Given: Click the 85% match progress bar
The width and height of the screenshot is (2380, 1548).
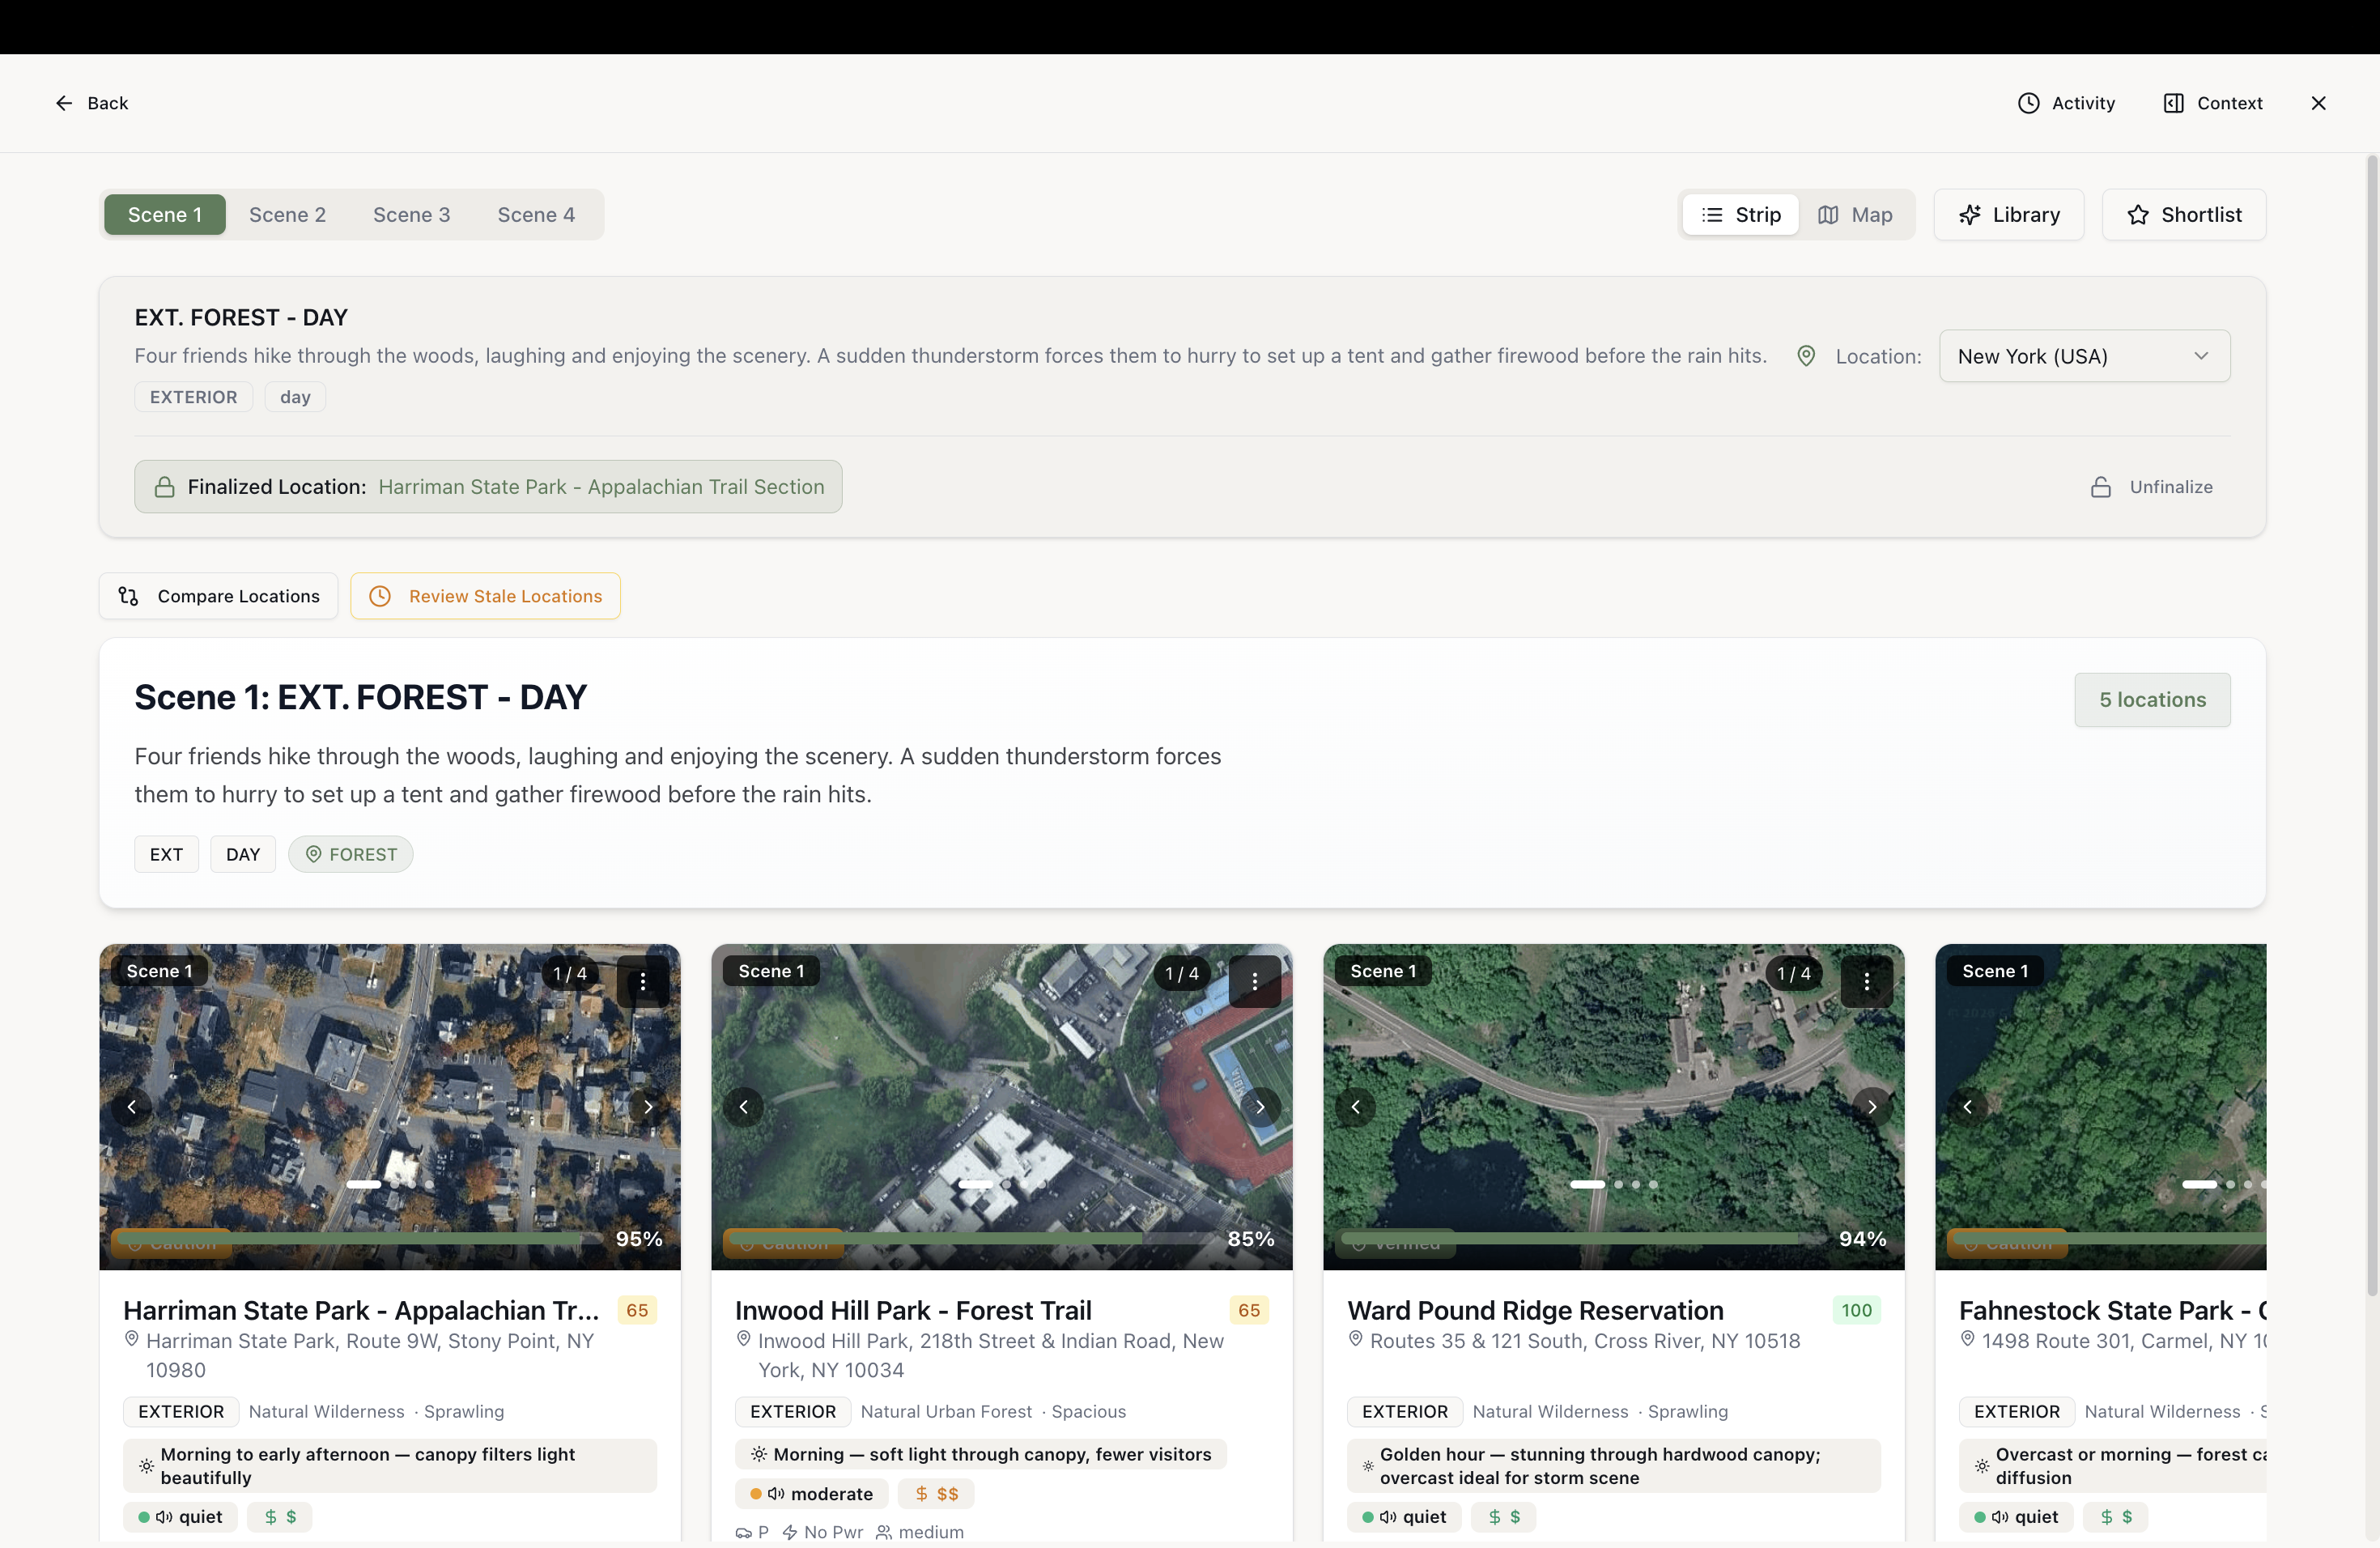Looking at the screenshot, I should click(974, 1238).
